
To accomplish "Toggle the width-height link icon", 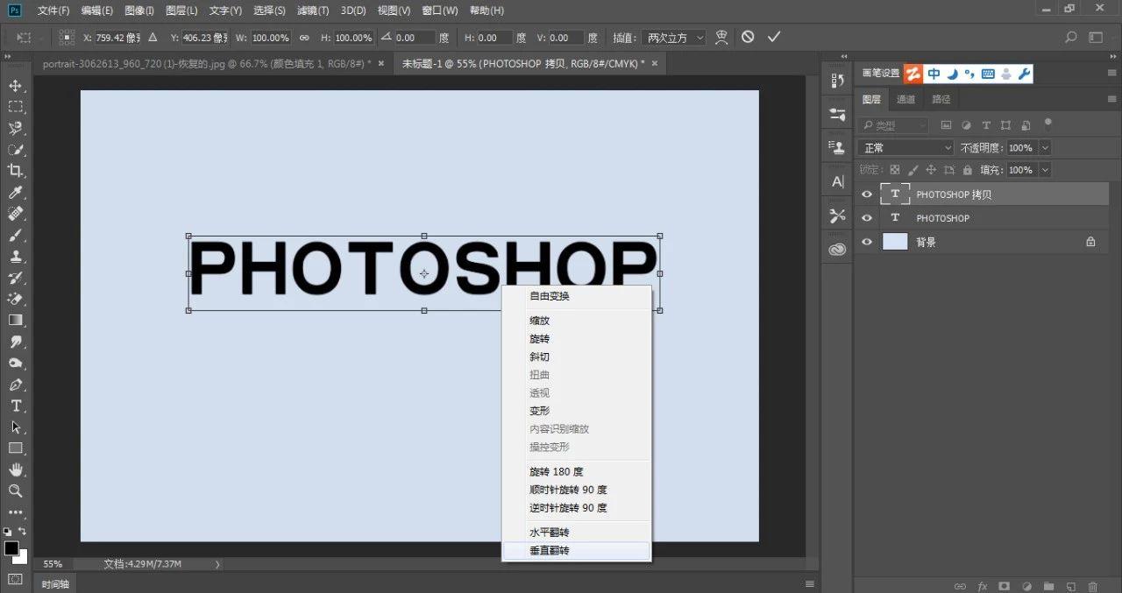I will (304, 38).
